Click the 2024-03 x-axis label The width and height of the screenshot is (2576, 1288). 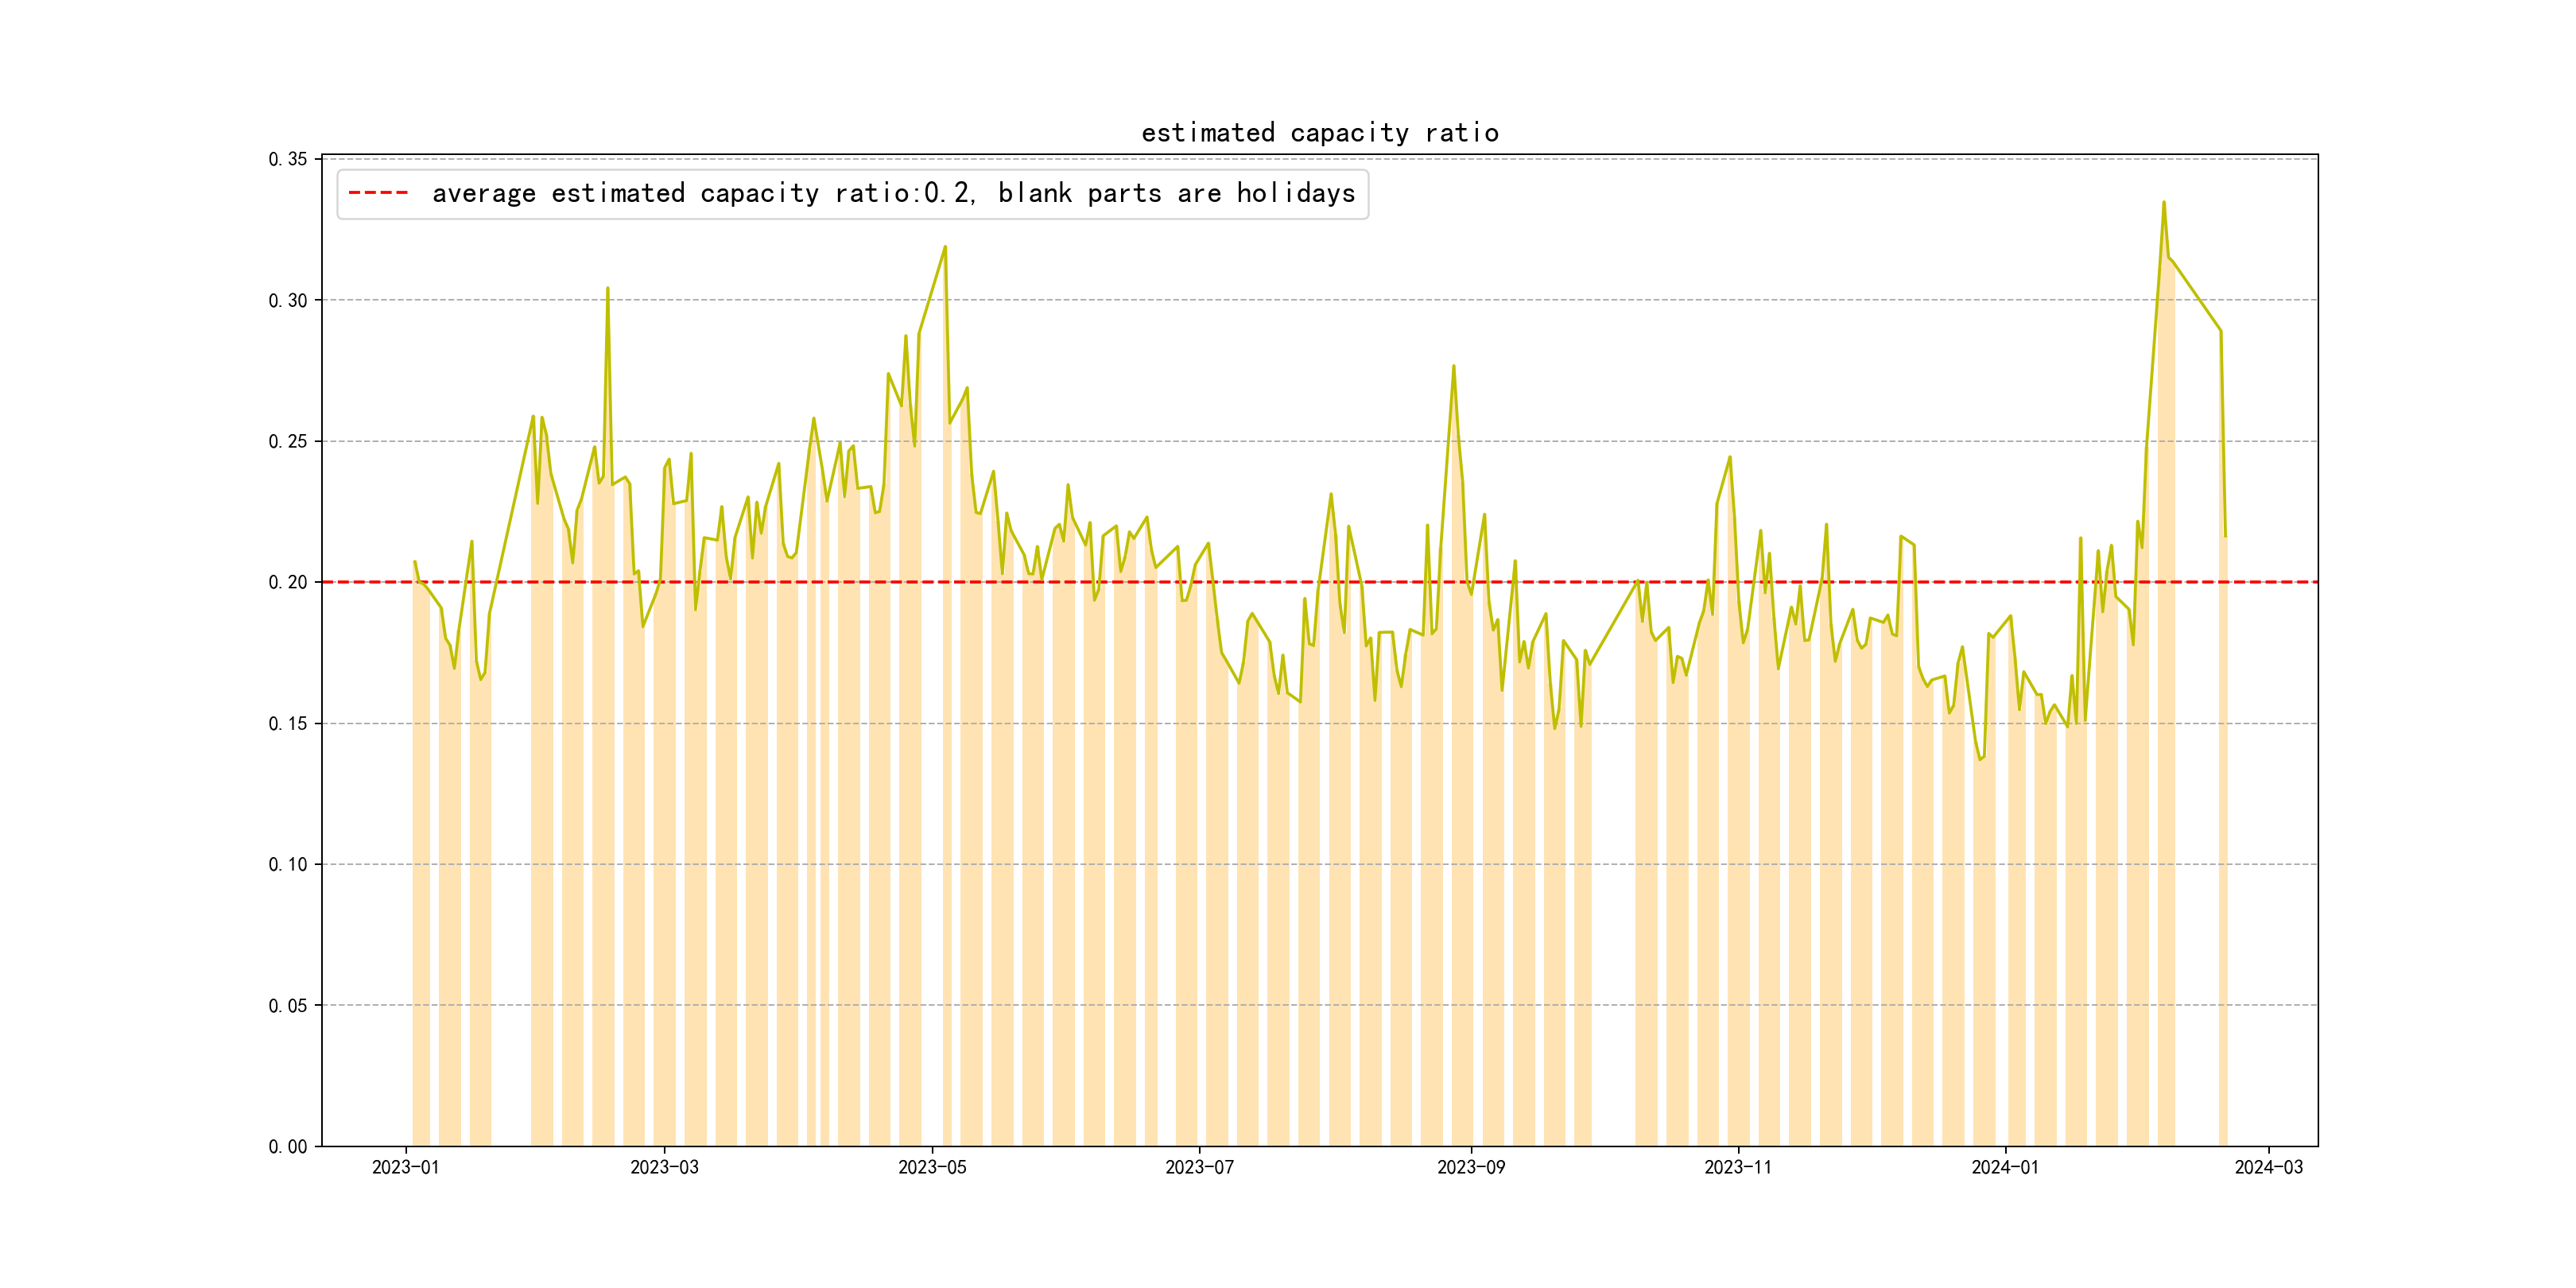coord(2268,1167)
